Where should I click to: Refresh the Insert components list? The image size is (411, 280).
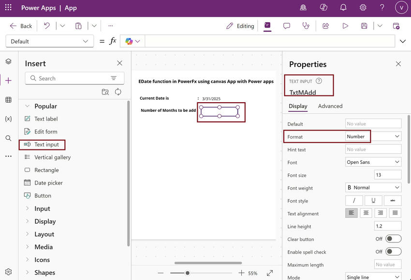tap(118, 92)
